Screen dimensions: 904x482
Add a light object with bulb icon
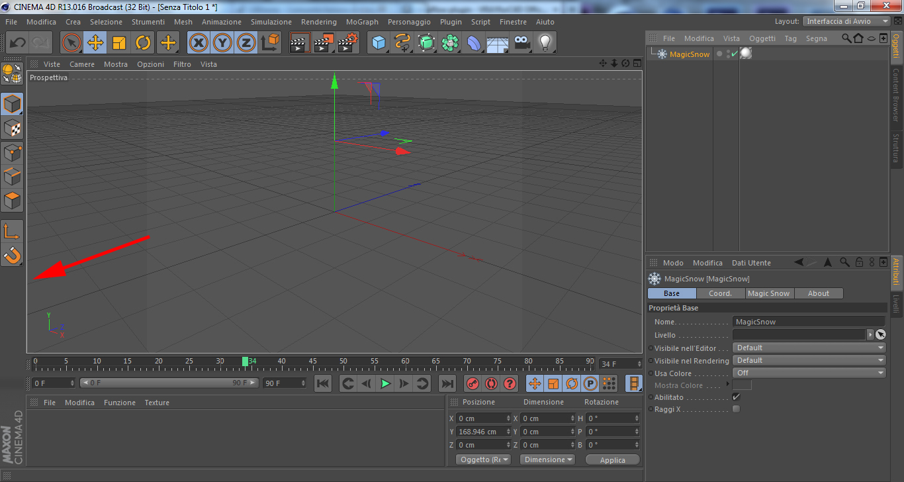[545, 43]
